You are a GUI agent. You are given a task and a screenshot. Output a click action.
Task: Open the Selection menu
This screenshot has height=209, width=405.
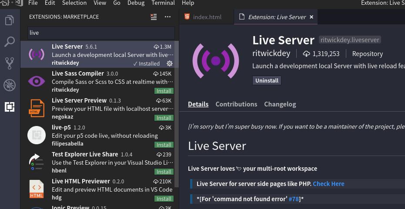(74, 3)
